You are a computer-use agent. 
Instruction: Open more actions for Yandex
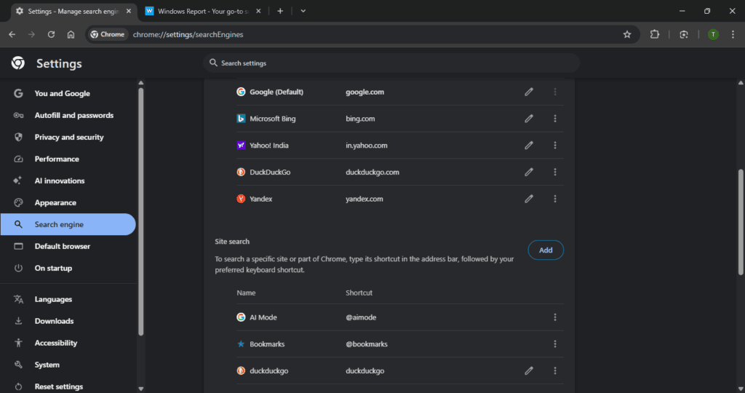click(x=555, y=199)
